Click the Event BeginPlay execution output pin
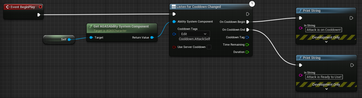This screenshot has width=362, height=98. [x=39, y=15]
